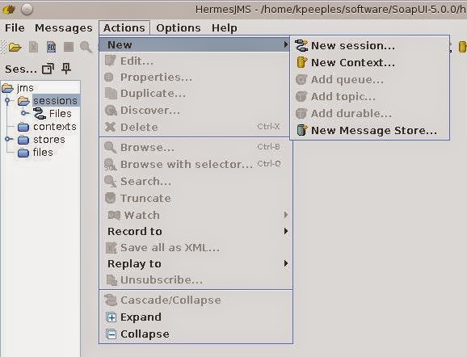
Task: Click the Duplicate... menu entry
Action: point(195,94)
